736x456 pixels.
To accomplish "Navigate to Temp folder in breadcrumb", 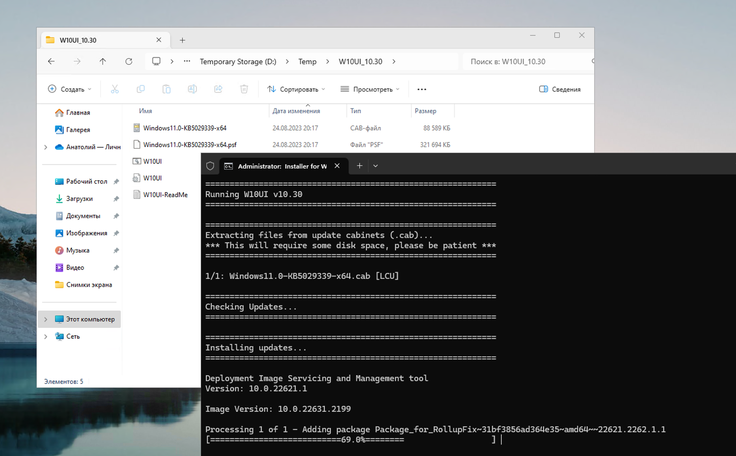I will pos(307,61).
